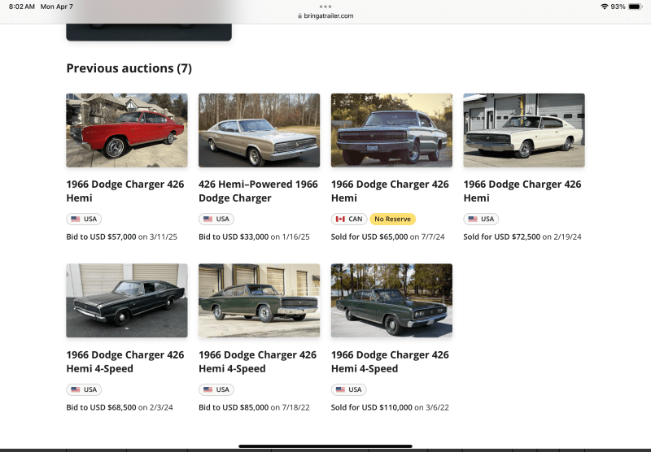651x452 pixels.
Task: Click the USA flag badge on $72,500 listing
Action: (481, 219)
